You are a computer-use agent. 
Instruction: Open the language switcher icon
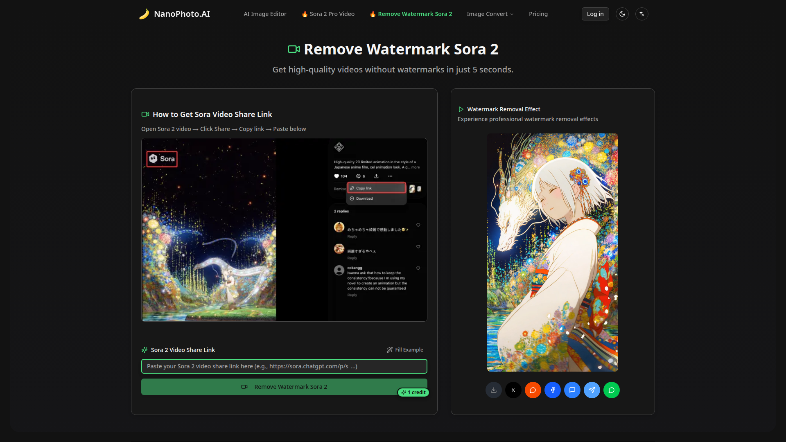(641, 14)
